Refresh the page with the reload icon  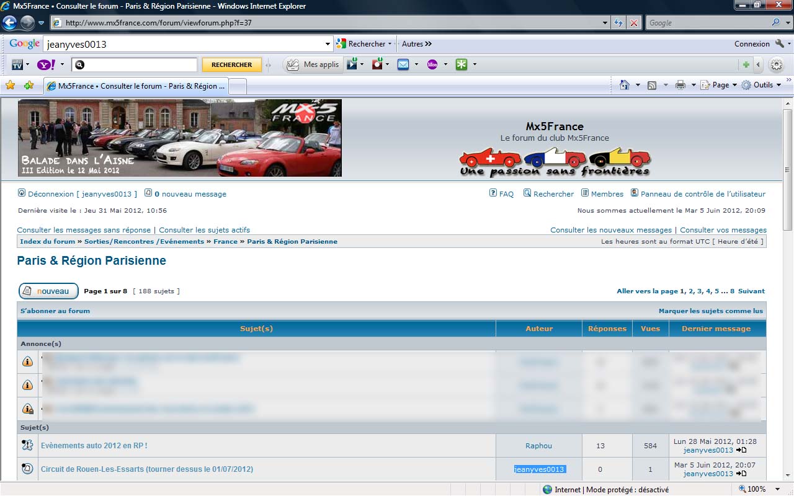coord(618,23)
